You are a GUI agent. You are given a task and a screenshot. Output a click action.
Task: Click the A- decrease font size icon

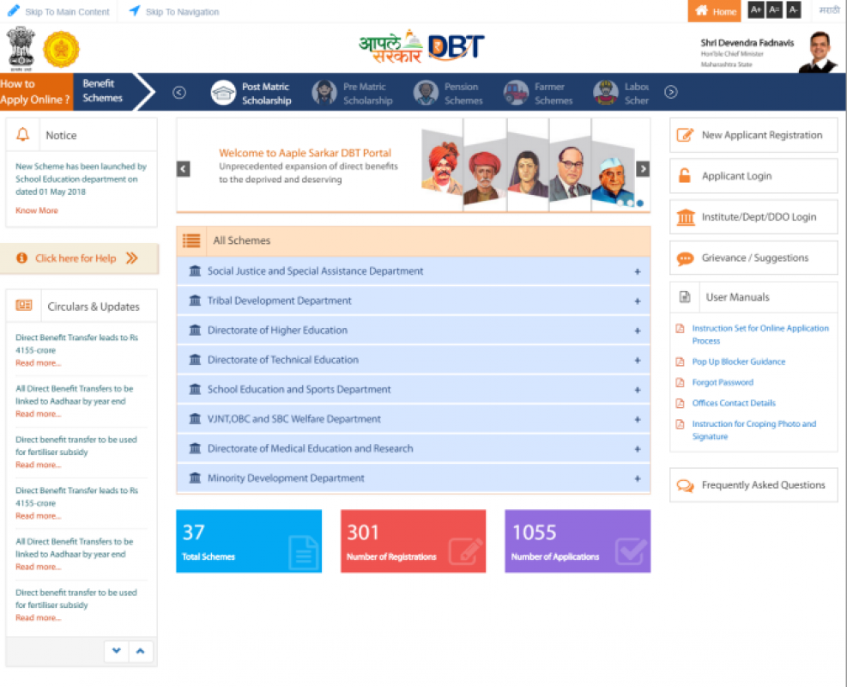point(794,10)
